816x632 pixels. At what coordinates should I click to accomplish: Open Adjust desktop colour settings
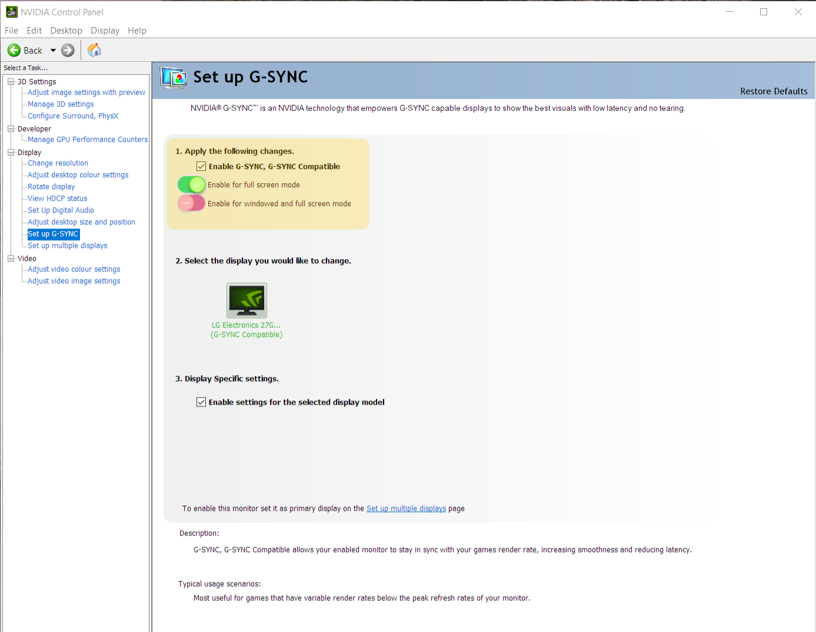[78, 175]
